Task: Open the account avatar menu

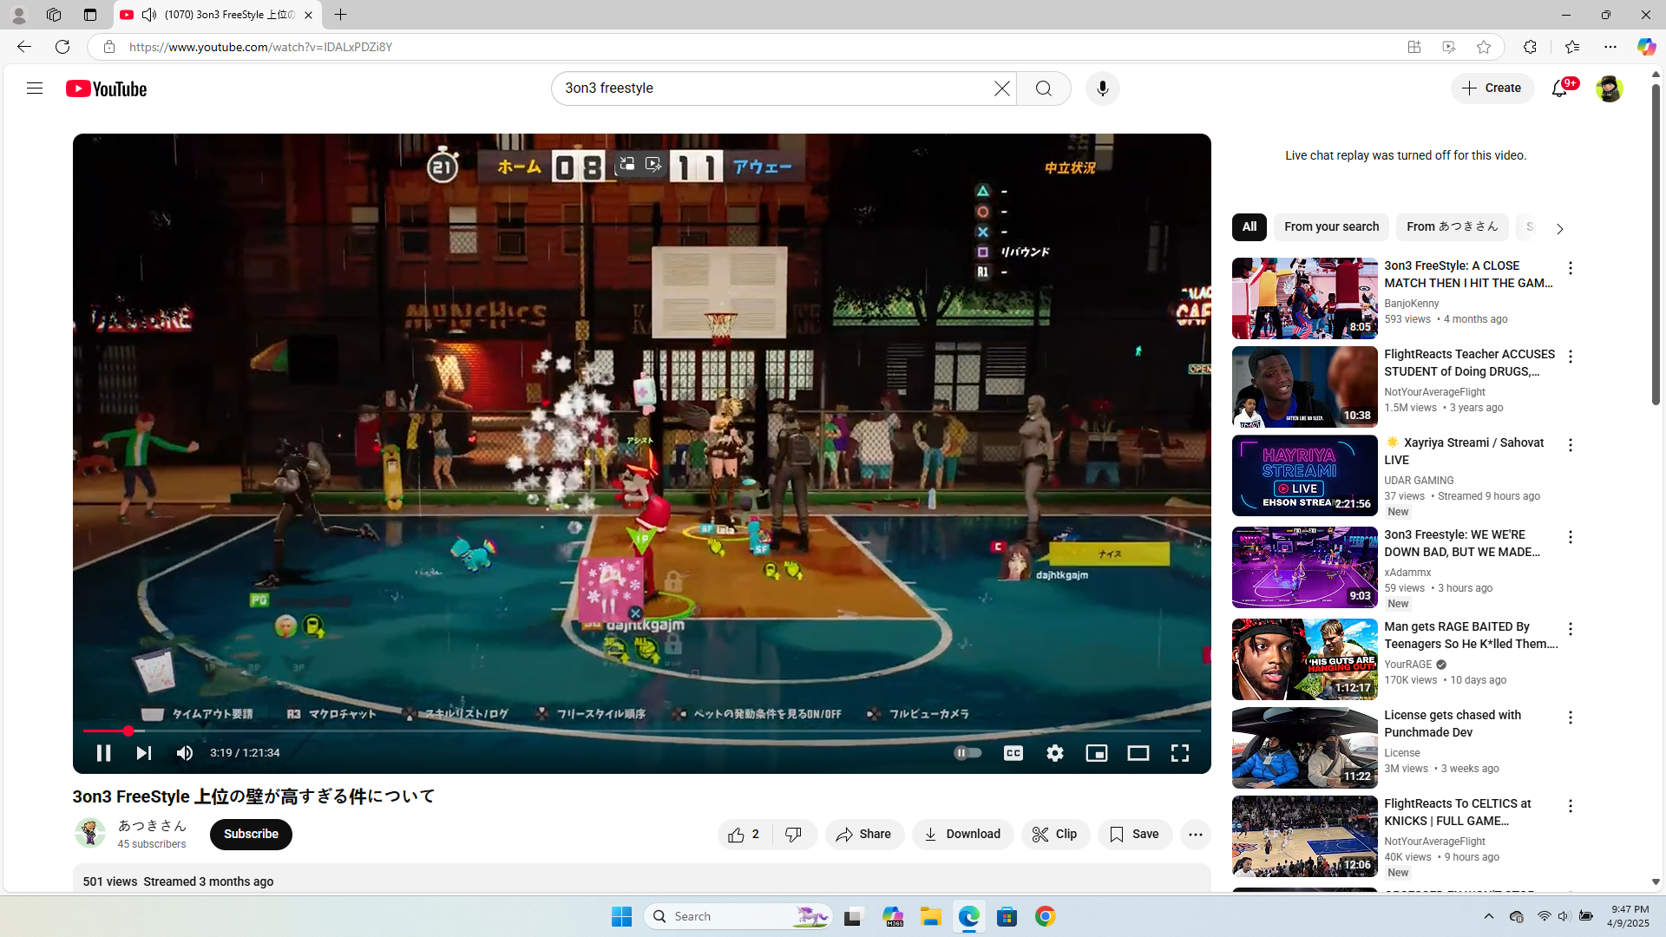Action: 1610,88
